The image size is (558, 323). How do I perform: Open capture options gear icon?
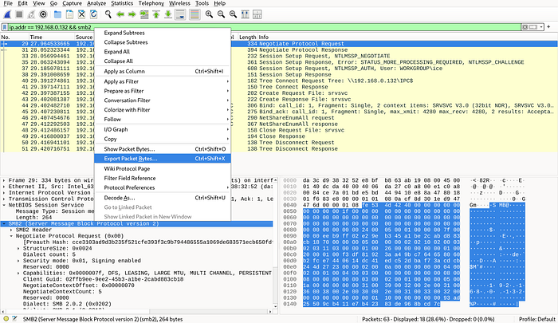pos(44,14)
